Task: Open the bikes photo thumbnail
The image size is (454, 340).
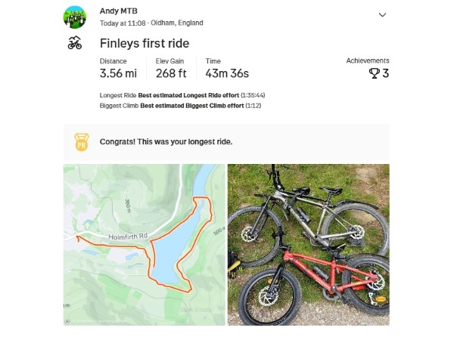Action: (x=309, y=245)
